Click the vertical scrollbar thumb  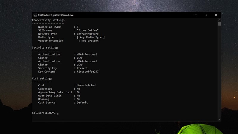tap(219, 24)
